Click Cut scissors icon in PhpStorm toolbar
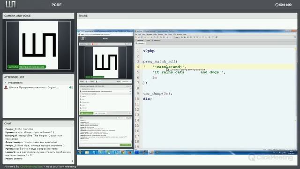 point(151,38)
